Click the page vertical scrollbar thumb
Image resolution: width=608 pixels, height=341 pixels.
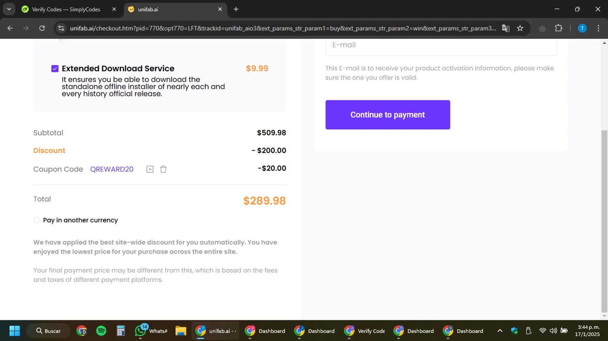604,220
